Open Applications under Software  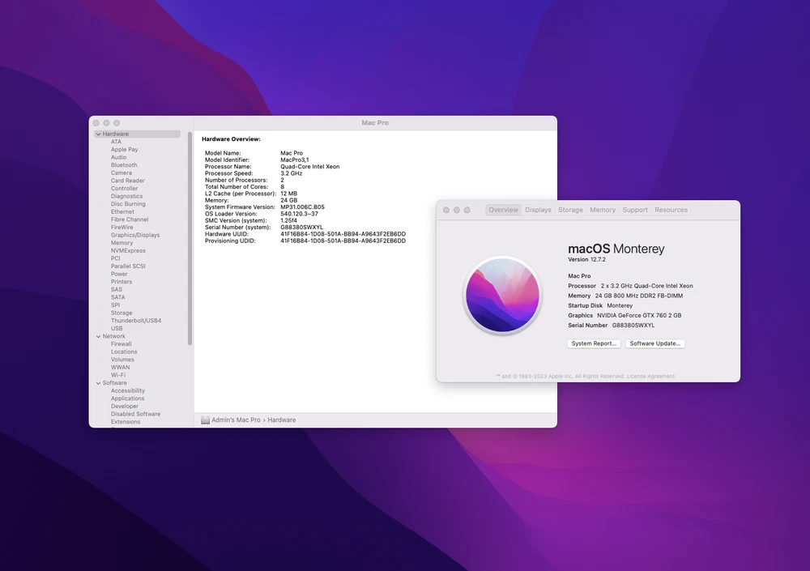click(128, 398)
